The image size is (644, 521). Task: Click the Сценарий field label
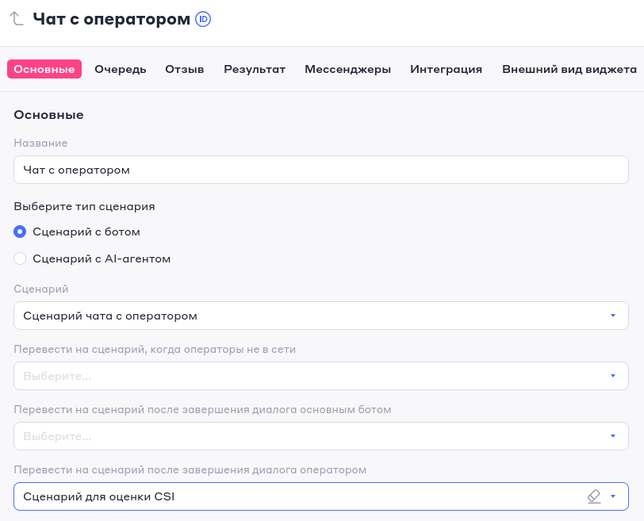(x=41, y=289)
